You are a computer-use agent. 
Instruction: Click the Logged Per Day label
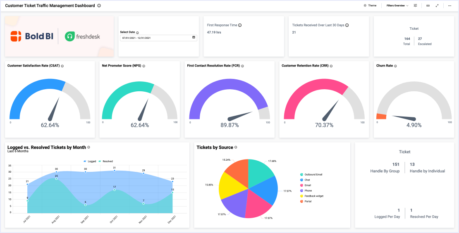coord(387,217)
